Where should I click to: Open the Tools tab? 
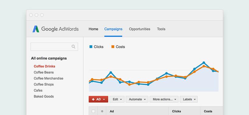161,29
